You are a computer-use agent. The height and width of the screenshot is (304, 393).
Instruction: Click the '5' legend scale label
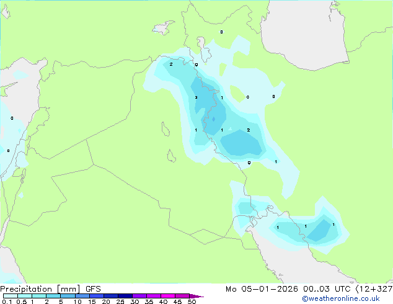[61, 302]
